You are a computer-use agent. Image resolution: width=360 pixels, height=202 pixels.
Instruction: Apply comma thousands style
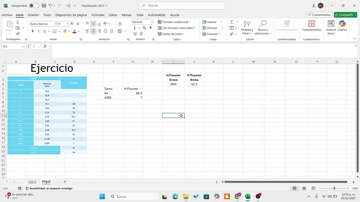[x=150, y=28]
